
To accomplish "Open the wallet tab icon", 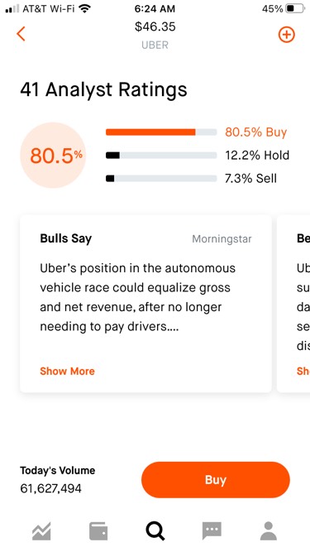I will [x=98, y=530].
